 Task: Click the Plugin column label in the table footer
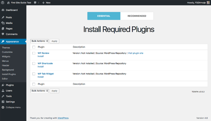(41, 84)
